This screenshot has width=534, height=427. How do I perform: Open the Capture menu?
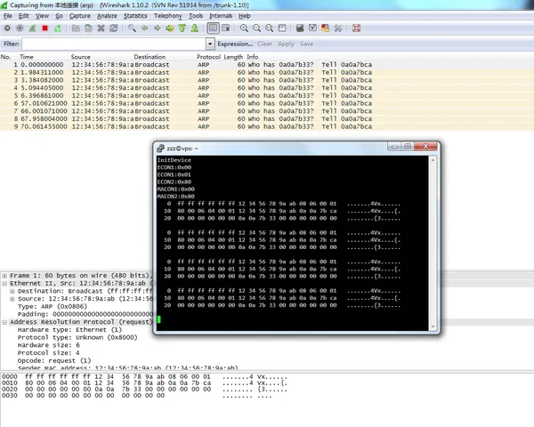80,16
